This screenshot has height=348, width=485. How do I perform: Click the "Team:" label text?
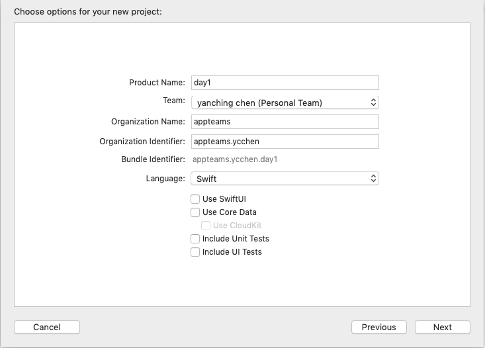click(174, 101)
